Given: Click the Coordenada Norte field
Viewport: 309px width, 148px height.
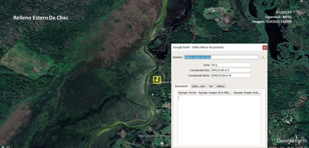Looking at the screenshot, I should coord(231,76).
